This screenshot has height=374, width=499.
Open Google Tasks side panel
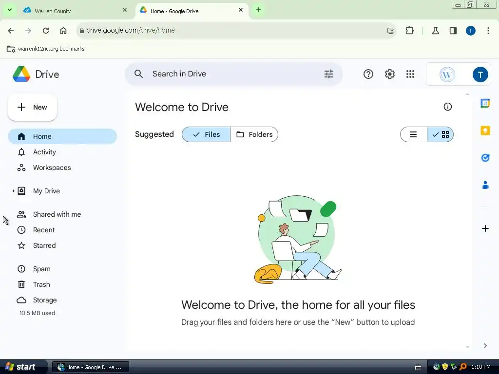485,157
